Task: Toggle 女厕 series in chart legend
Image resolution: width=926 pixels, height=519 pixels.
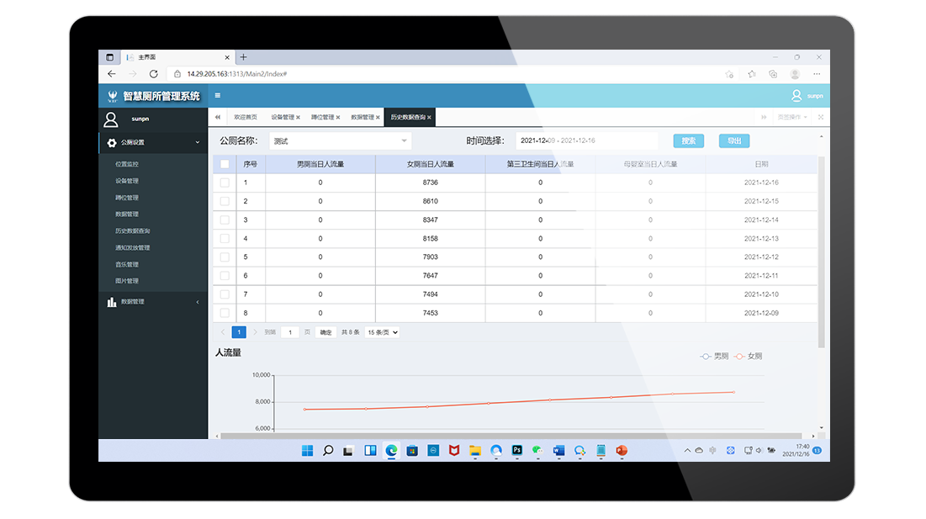Action: pos(749,356)
